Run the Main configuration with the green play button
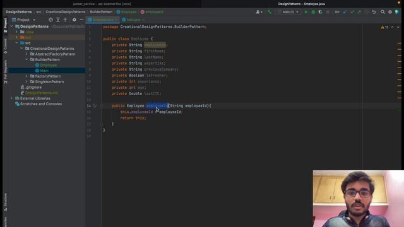This screenshot has height=227, width=404. 306,12
